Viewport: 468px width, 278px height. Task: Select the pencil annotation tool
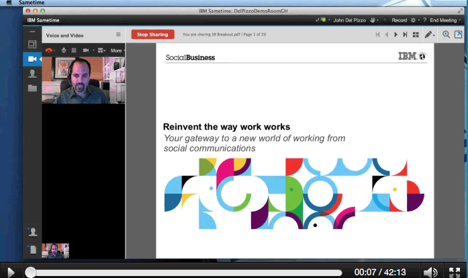point(428,35)
